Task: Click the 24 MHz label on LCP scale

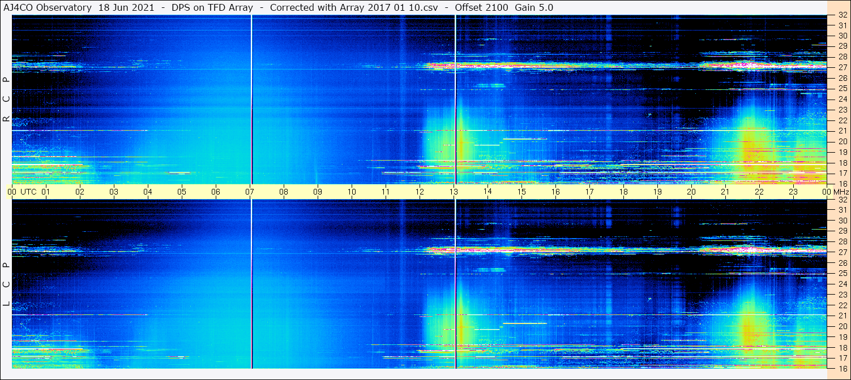Action: click(x=843, y=284)
